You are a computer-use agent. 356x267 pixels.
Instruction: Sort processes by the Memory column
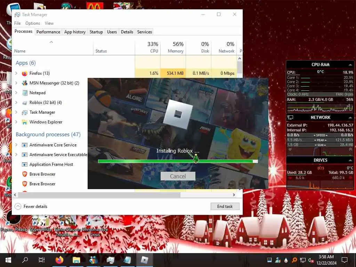[173, 47]
